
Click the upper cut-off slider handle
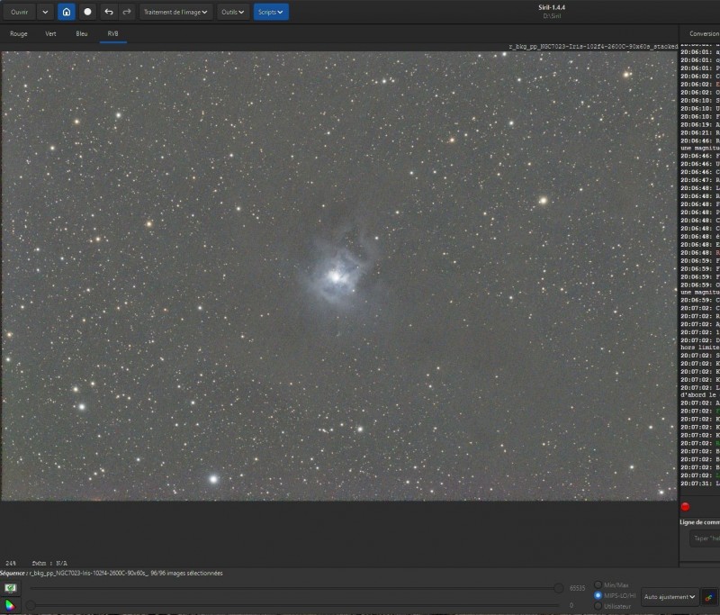click(x=558, y=588)
